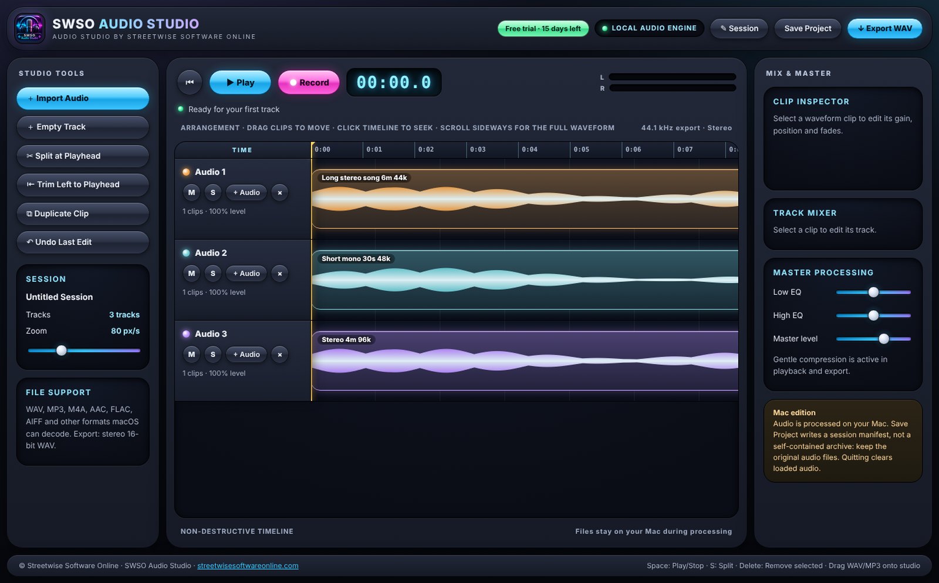Click the Audio 3 purple color dot
The width and height of the screenshot is (939, 583).
click(186, 334)
